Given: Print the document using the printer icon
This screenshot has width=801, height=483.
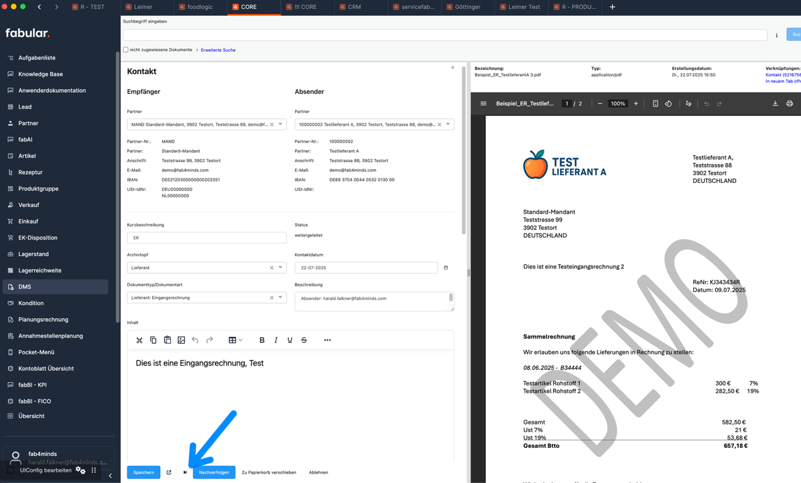Looking at the screenshot, I should coord(790,103).
